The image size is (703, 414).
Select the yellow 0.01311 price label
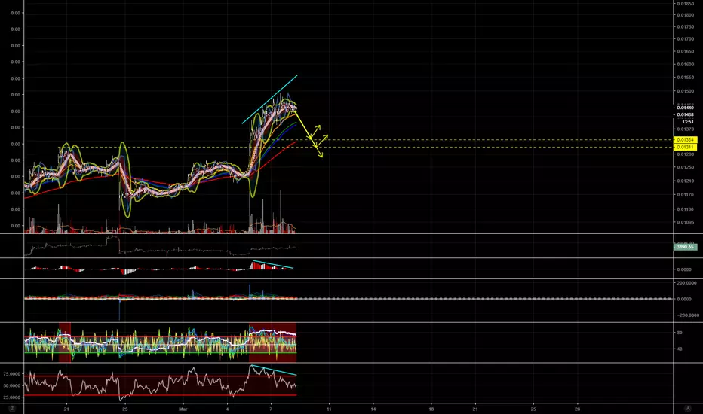686,147
